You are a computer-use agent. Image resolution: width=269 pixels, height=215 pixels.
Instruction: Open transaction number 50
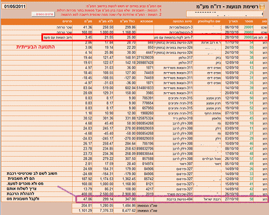tap(252, 98)
